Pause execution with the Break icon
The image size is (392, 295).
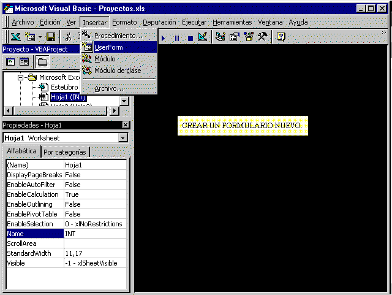click(x=177, y=38)
